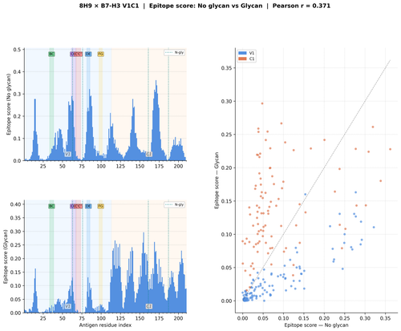Click the green BC label in the No glycan plot
The height and width of the screenshot is (331, 401).
click(x=51, y=54)
